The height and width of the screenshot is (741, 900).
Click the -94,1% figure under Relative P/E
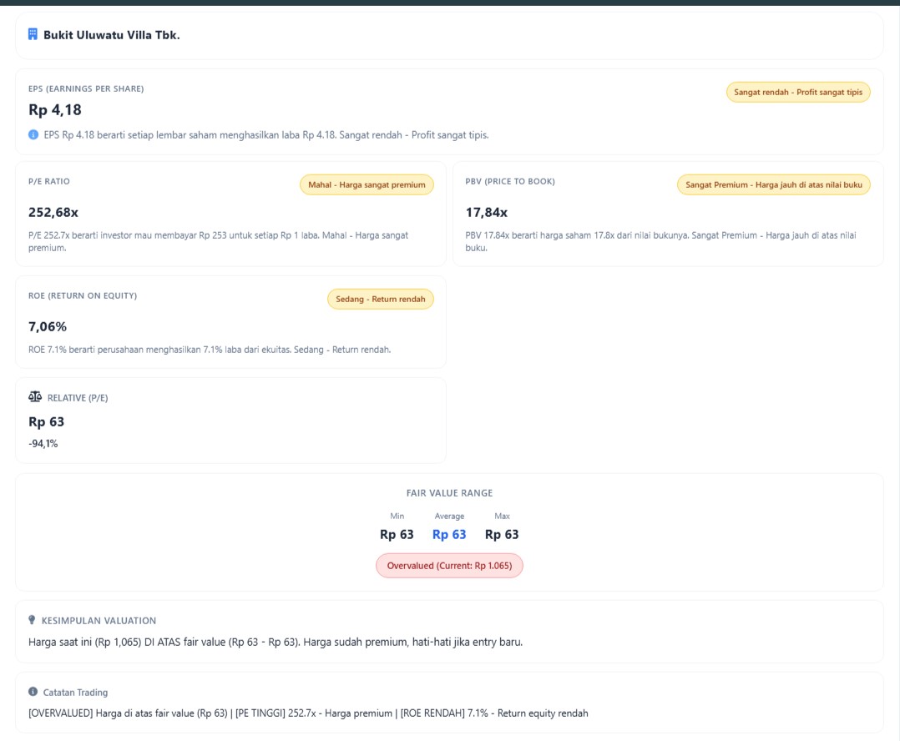click(43, 443)
